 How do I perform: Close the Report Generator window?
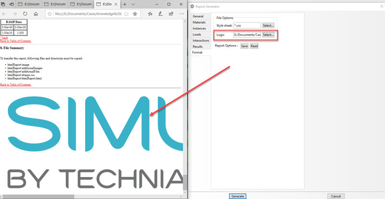(x=382, y=6)
